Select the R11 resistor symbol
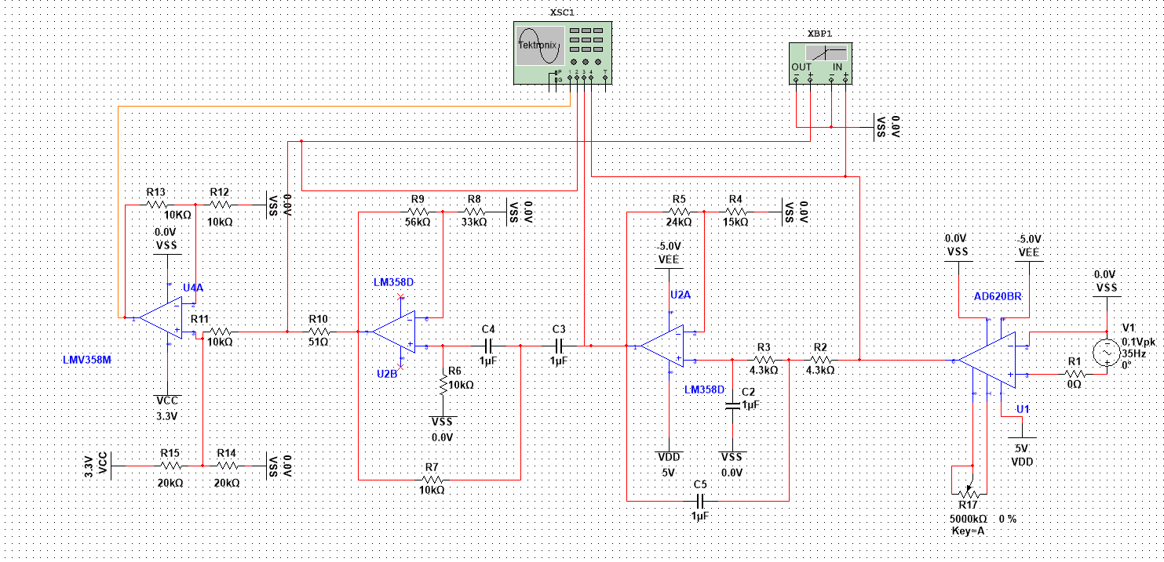Image resolution: width=1164 pixels, height=562 pixels. pos(220,332)
